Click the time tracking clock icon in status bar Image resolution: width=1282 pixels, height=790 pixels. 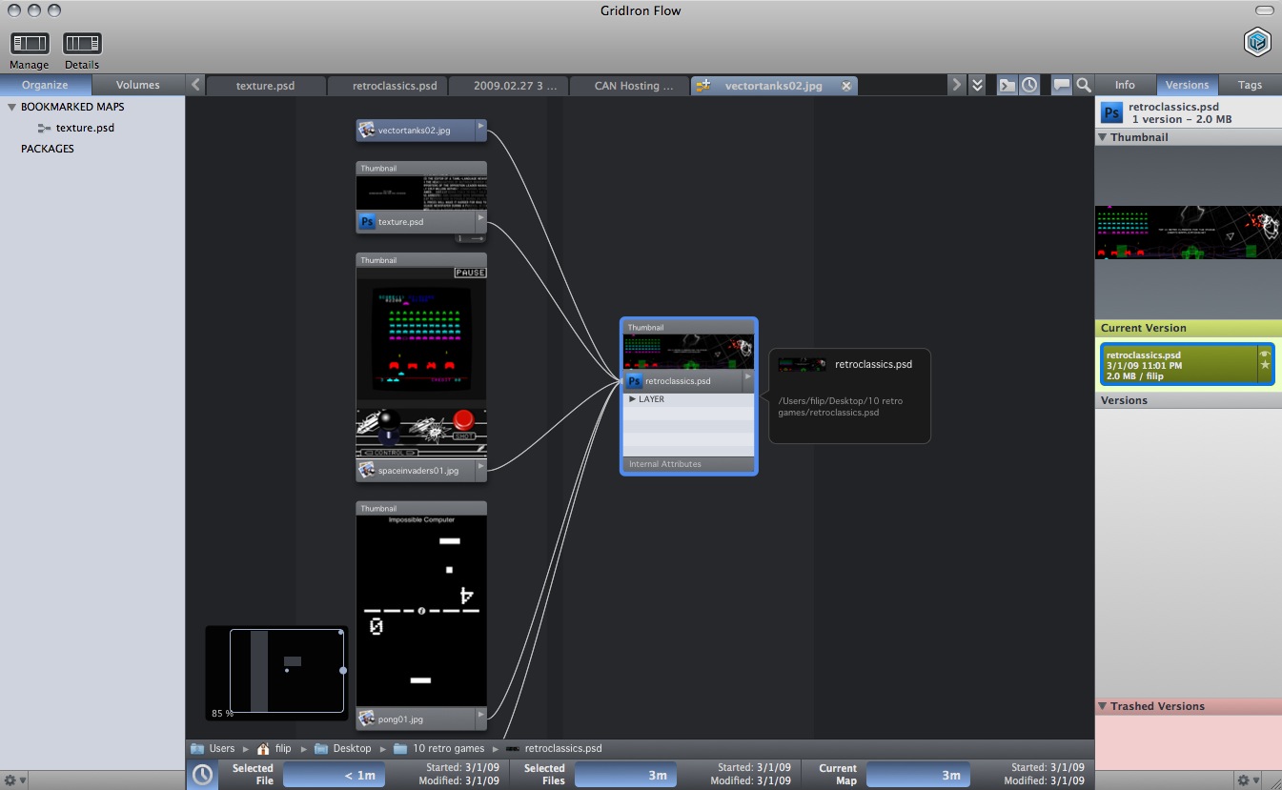202,775
